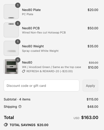Click the Apply discount button
Viewport: 104px width, 130px height.
90,86
